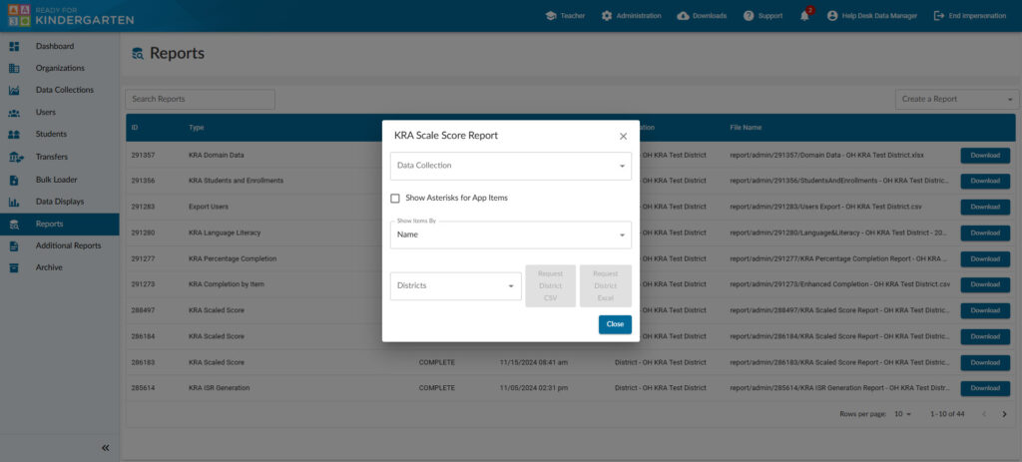
Task: Enable Show Asterisks for App Items
Action: [395, 199]
